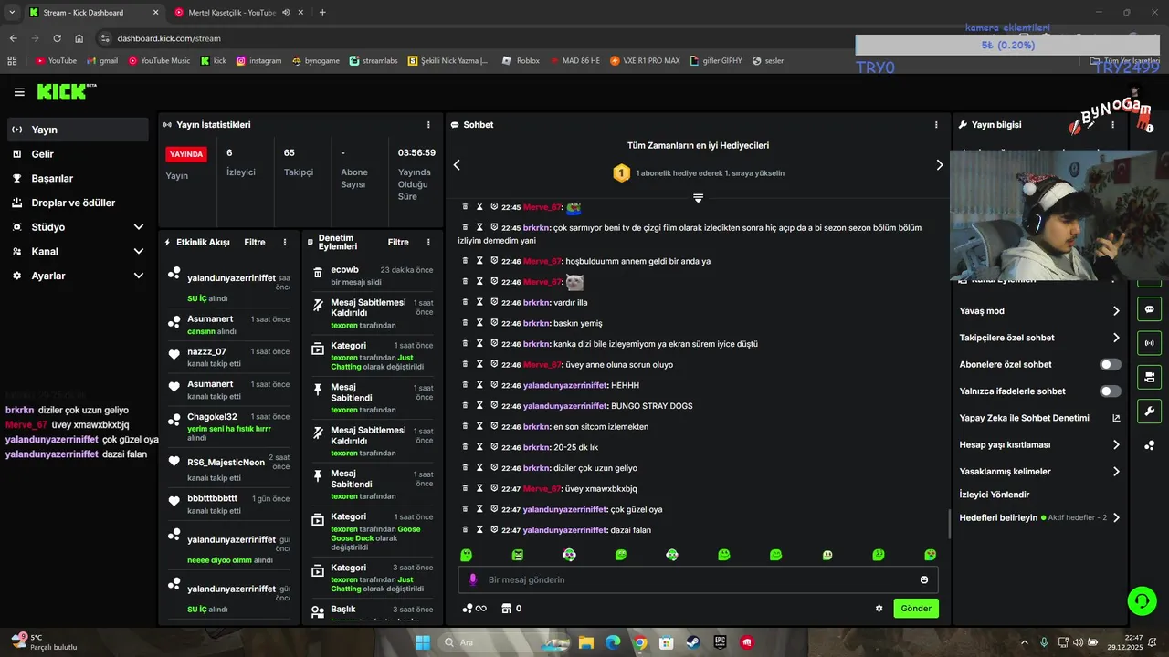Timeout brkrkn's 'baskın yemiş' message via hourglass icon

point(479,323)
